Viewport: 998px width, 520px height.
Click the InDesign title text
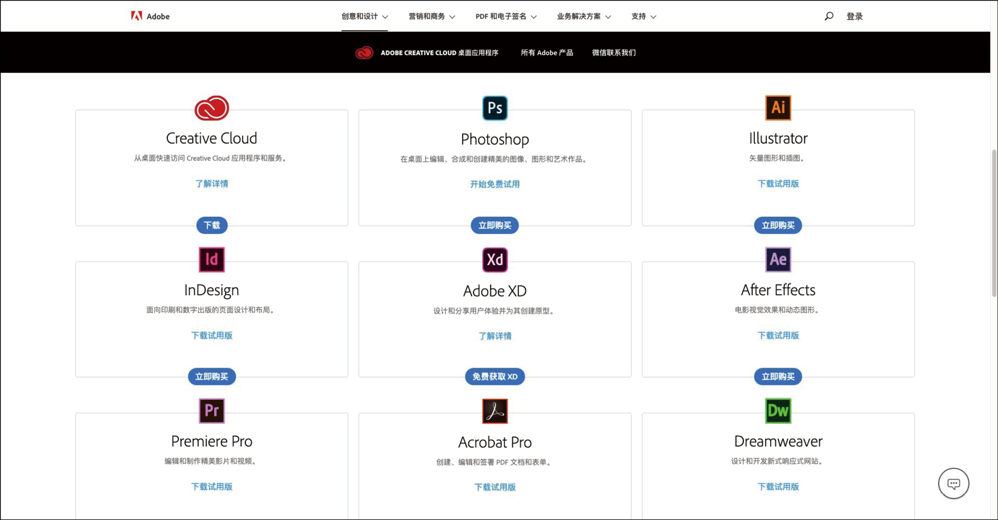(212, 290)
